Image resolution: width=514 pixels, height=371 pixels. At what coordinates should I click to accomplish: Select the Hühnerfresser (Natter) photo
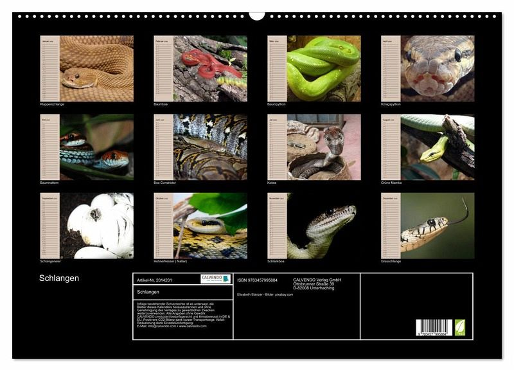(200, 226)
